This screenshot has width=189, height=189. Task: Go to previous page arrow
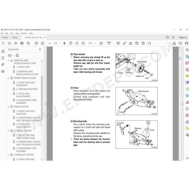click(36, 43)
